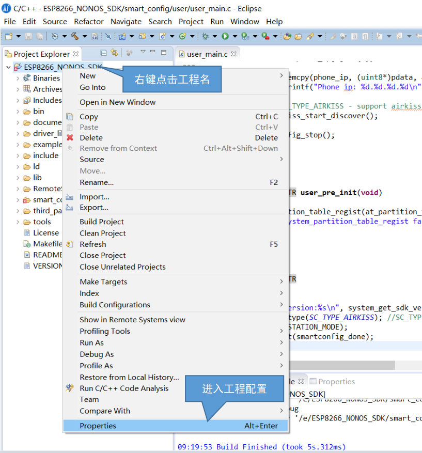Expand the bin folder tree node
The height and width of the screenshot is (453, 422).
[x=18, y=112]
